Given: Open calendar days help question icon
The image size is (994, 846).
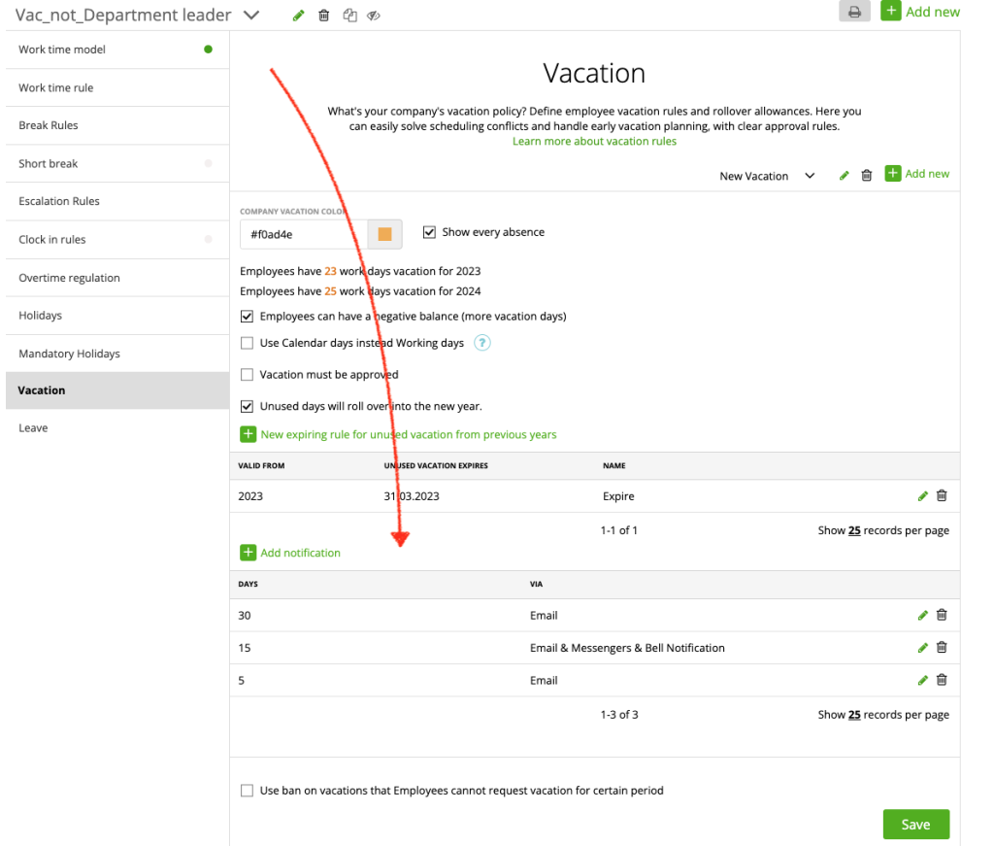Looking at the screenshot, I should coord(482,343).
